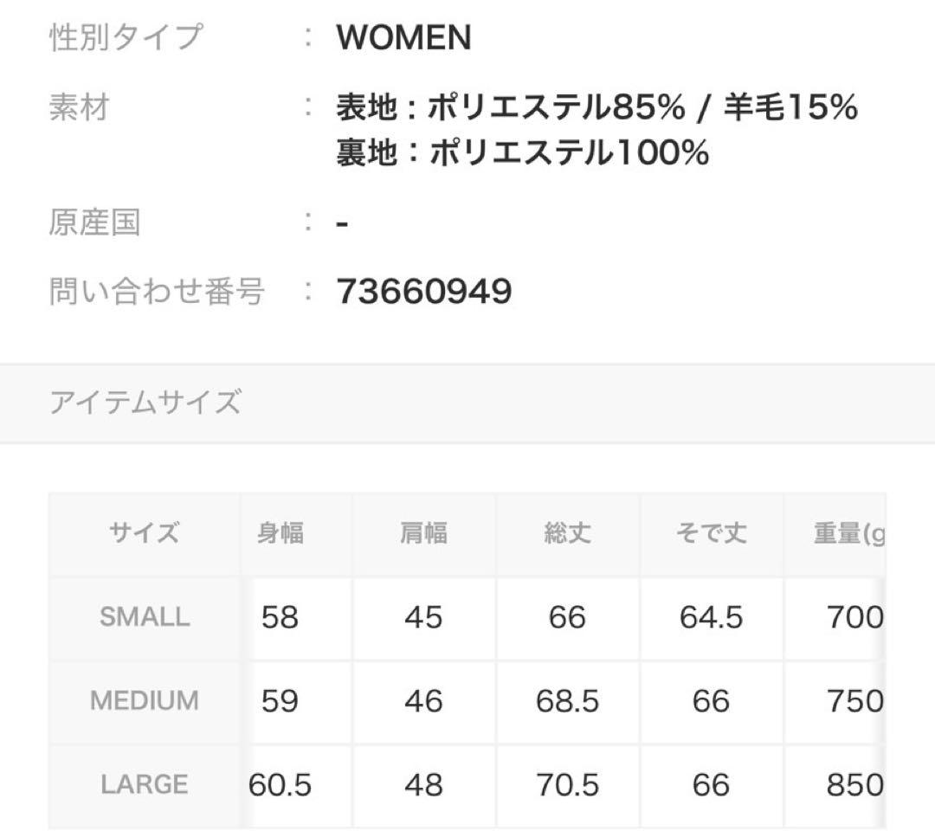Click the LARGE weight value 850

854,784
